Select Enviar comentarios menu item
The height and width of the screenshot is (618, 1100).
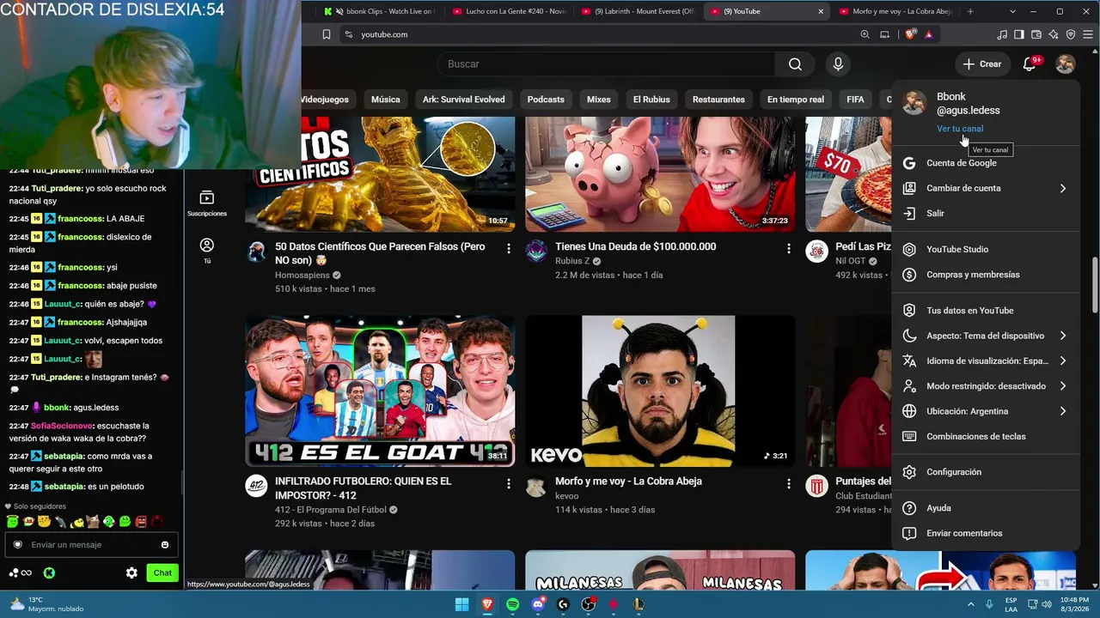[986, 533]
